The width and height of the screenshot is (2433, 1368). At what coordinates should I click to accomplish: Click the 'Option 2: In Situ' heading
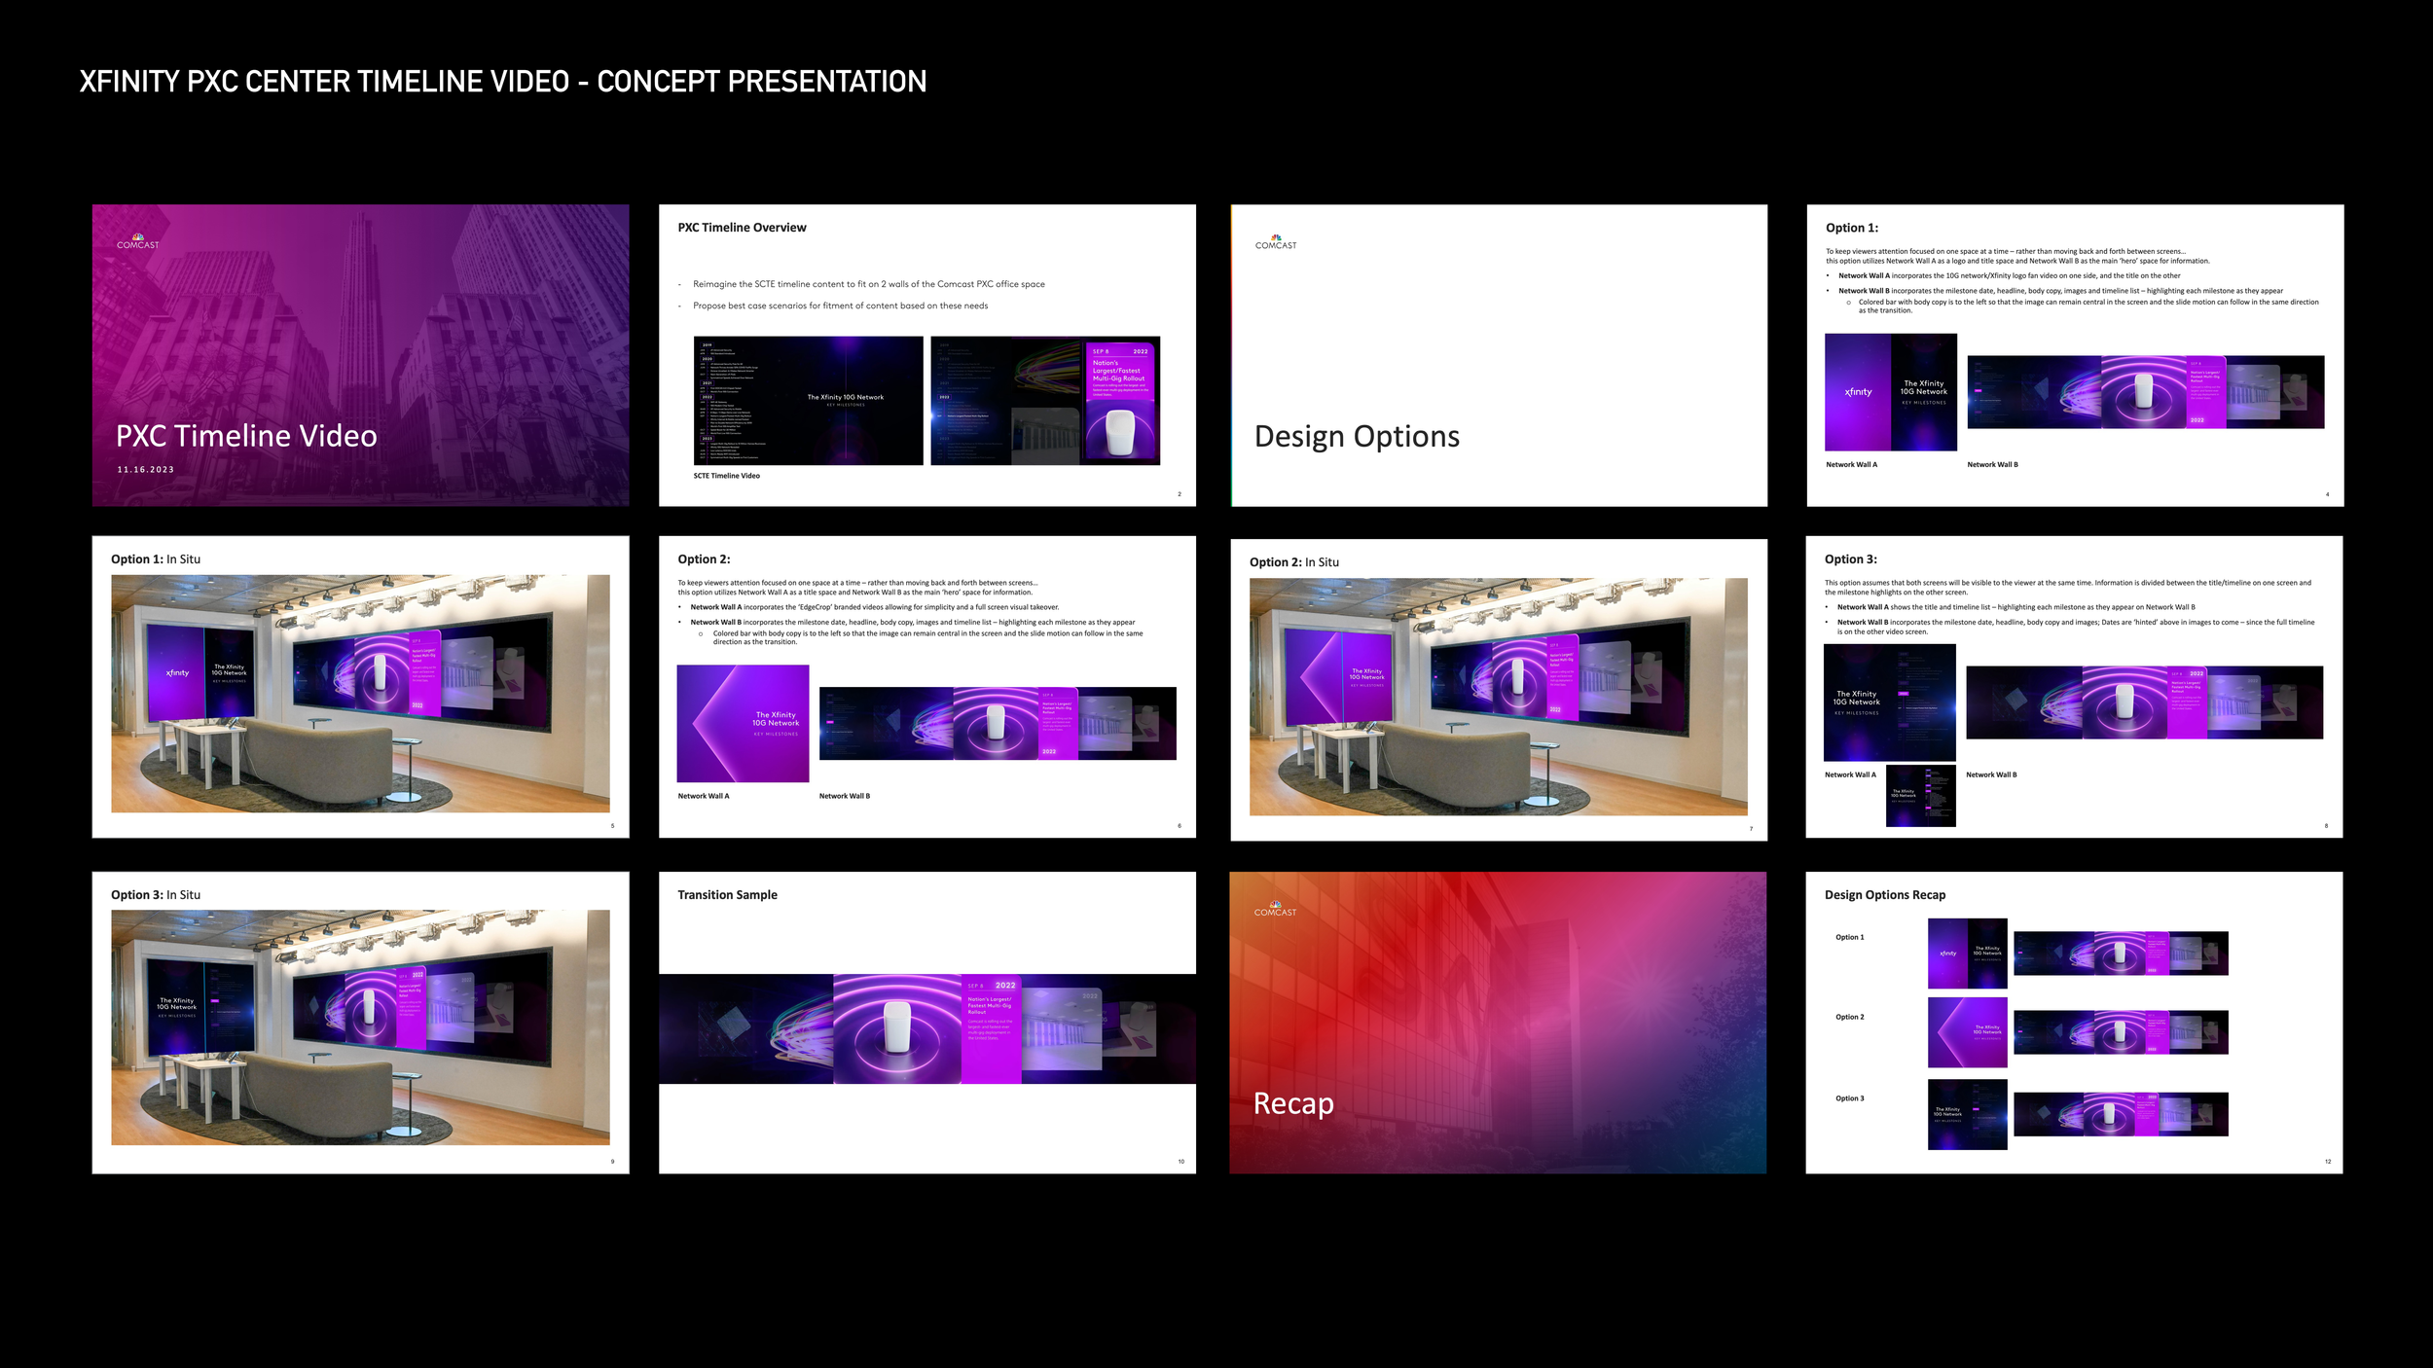click(x=1294, y=562)
